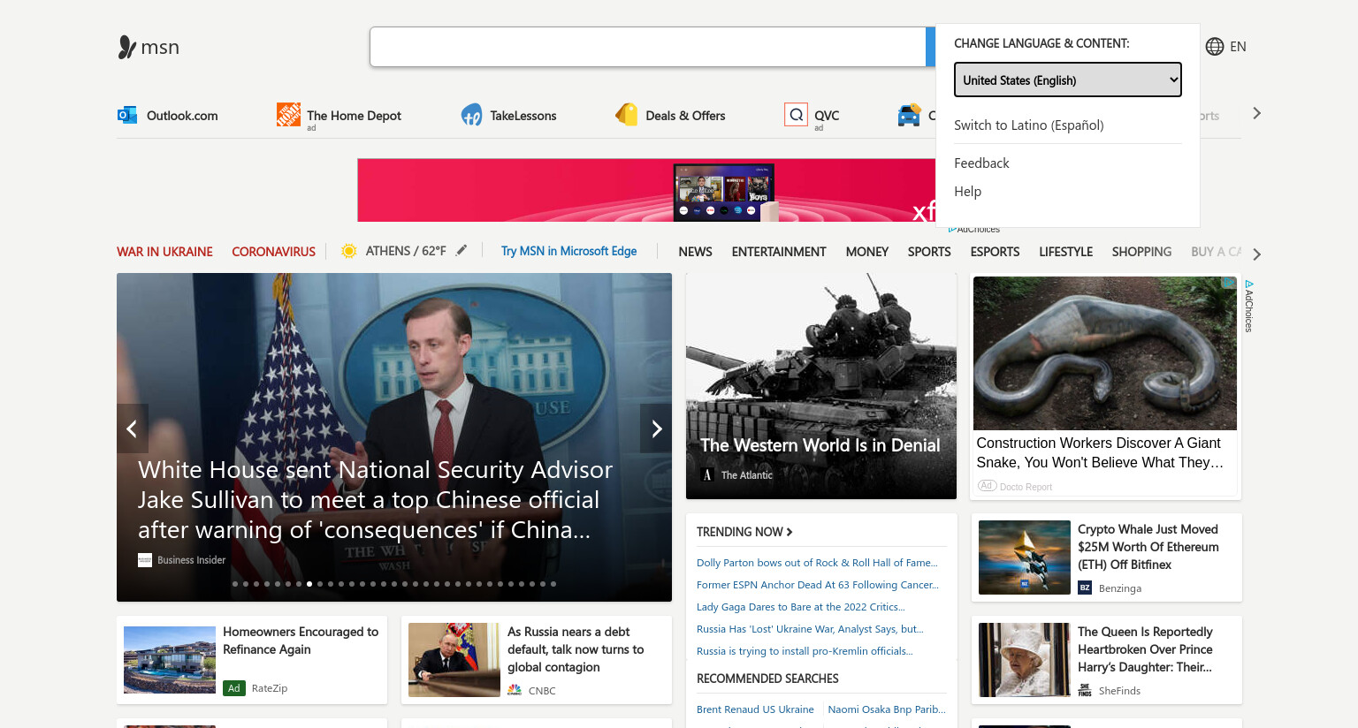Image resolution: width=1358 pixels, height=728 pixels.
Task: Select the SPORTS menu item
Action: [x=929, y=252]
